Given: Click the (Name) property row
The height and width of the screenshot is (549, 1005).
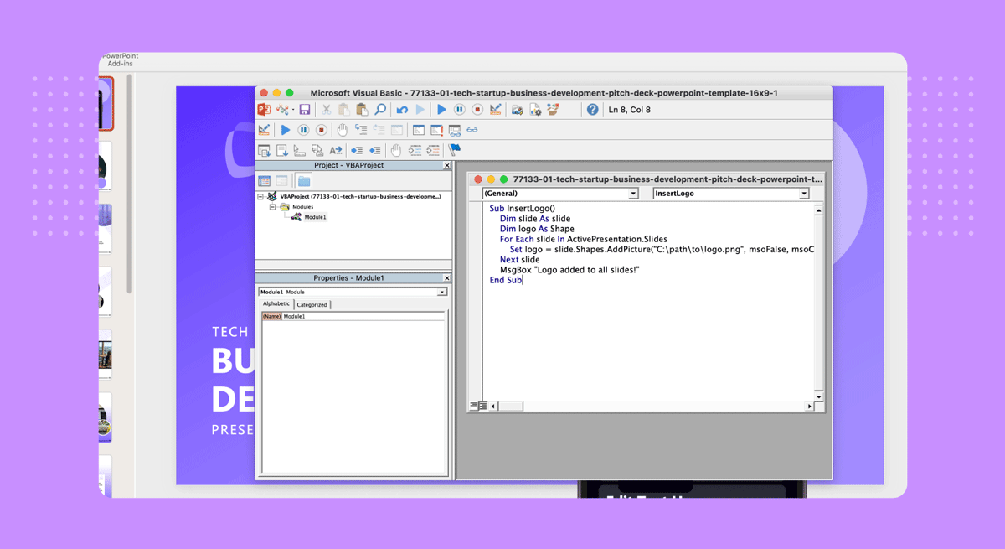Looking at the screenshot, I should coord(353,316).
